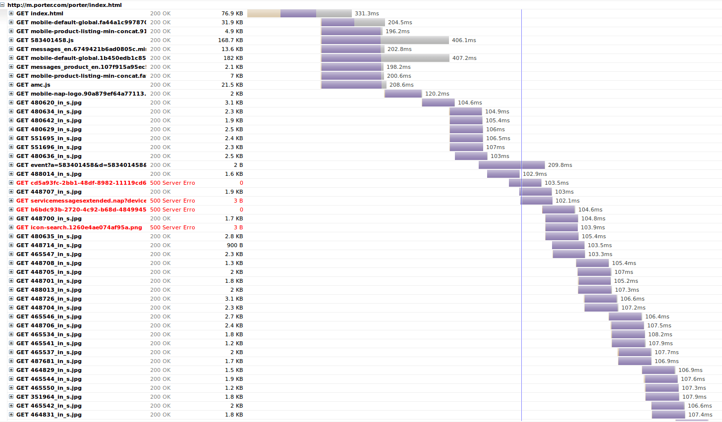Select the 406.1ms timing label

click(x=464, y=40)
